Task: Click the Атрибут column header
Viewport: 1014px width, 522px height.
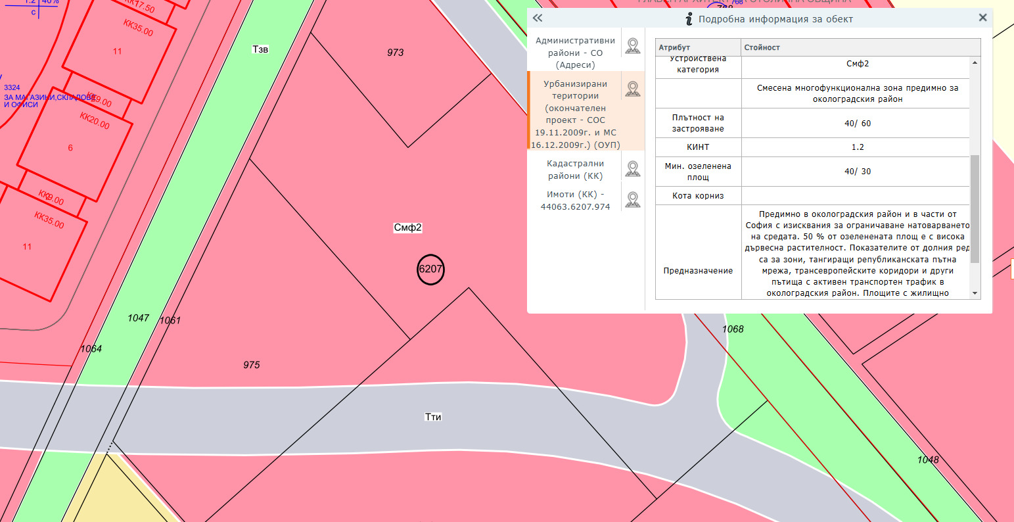Action: (x=698, y=47)
